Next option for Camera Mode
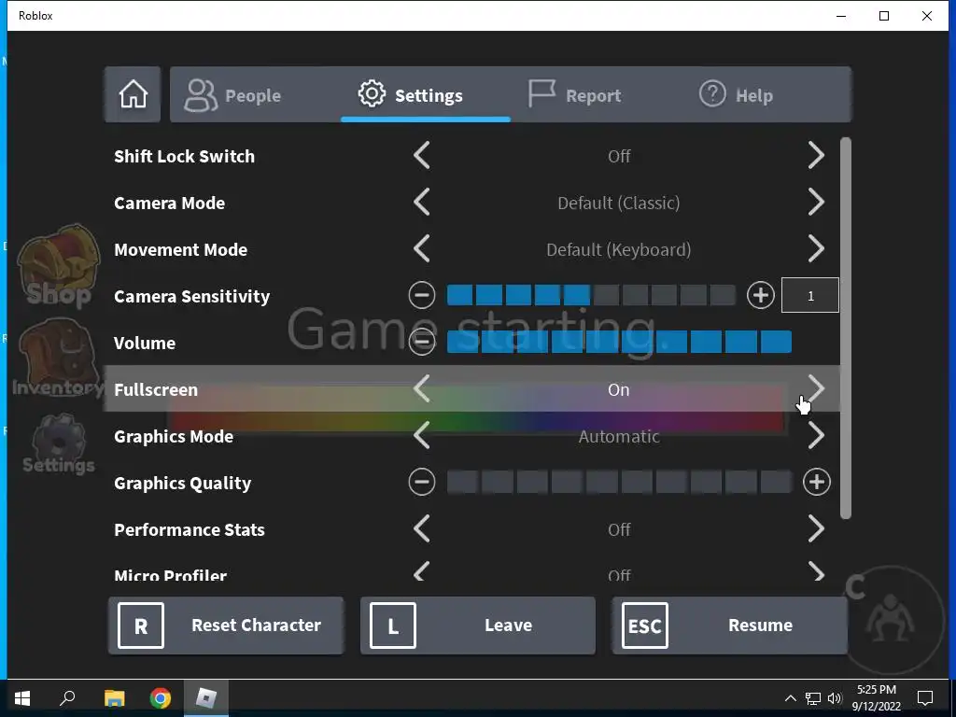The width and height of the screenshot is (956, 717). click(x=816, y=202)
